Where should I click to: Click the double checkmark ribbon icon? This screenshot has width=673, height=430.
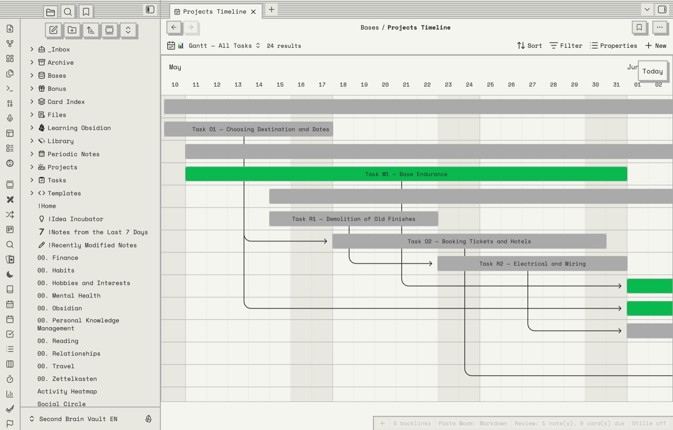point(10,409)
